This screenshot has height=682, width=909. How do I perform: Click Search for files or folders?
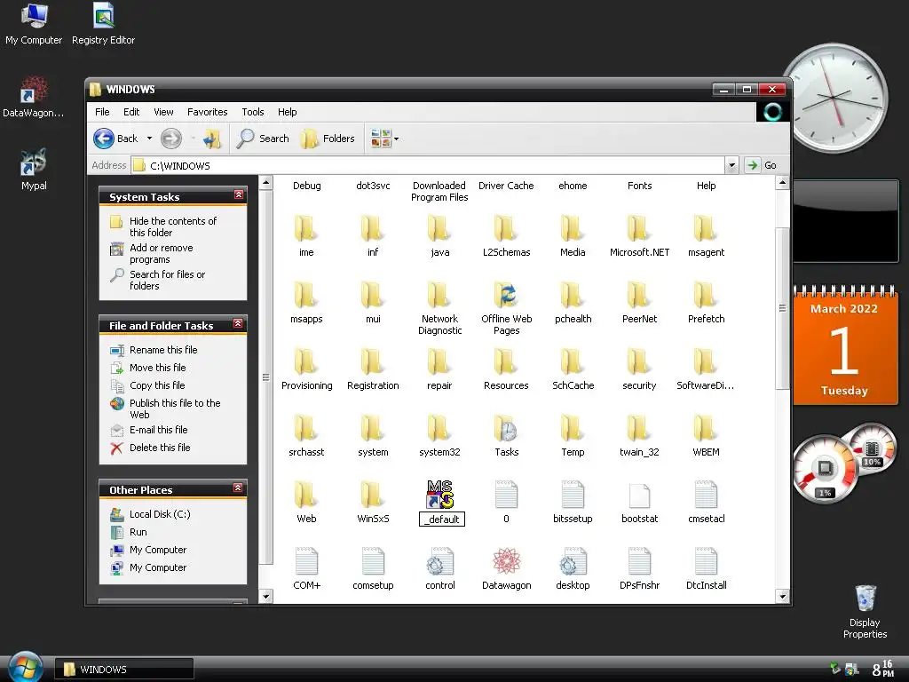coord(167,280)
